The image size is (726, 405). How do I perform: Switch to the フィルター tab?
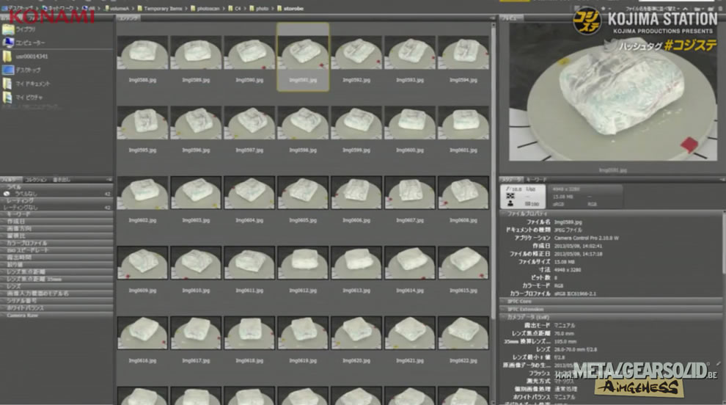(x=11, y=179)
